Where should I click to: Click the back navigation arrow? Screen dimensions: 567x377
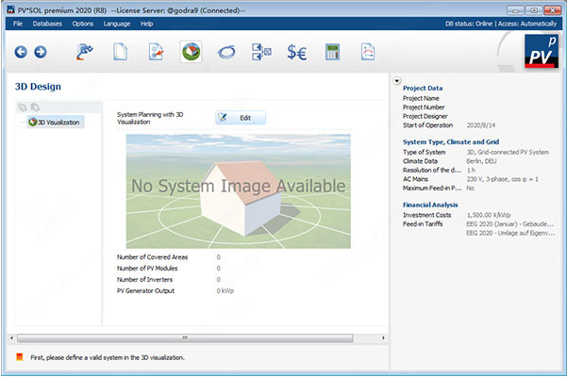[x=21, y=52]
